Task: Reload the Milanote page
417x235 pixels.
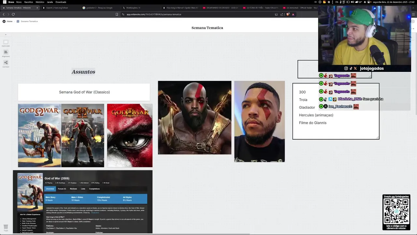Action: (x=13, y=14)
